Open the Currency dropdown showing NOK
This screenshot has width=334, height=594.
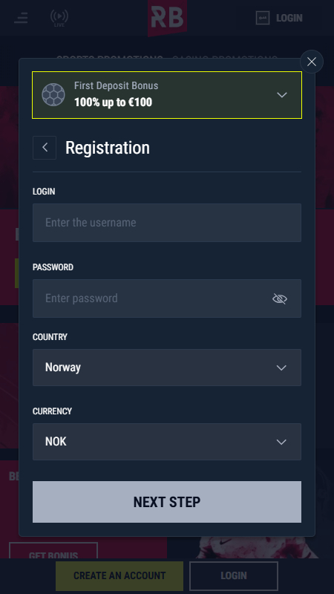click(x=167, y=442)
